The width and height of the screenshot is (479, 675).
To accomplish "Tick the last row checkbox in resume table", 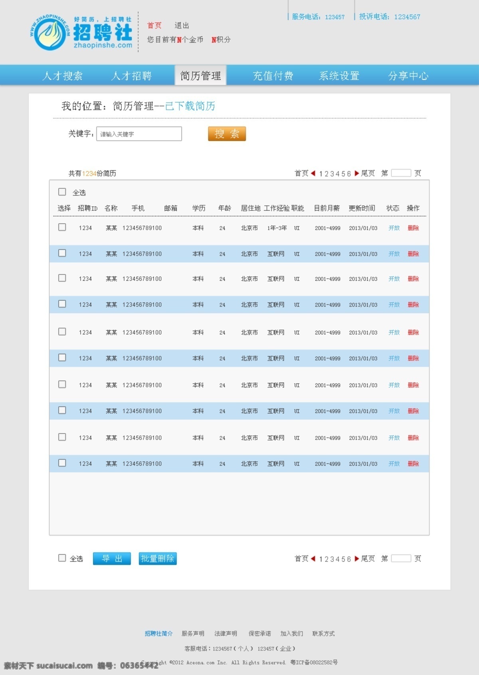I will 62,463.
